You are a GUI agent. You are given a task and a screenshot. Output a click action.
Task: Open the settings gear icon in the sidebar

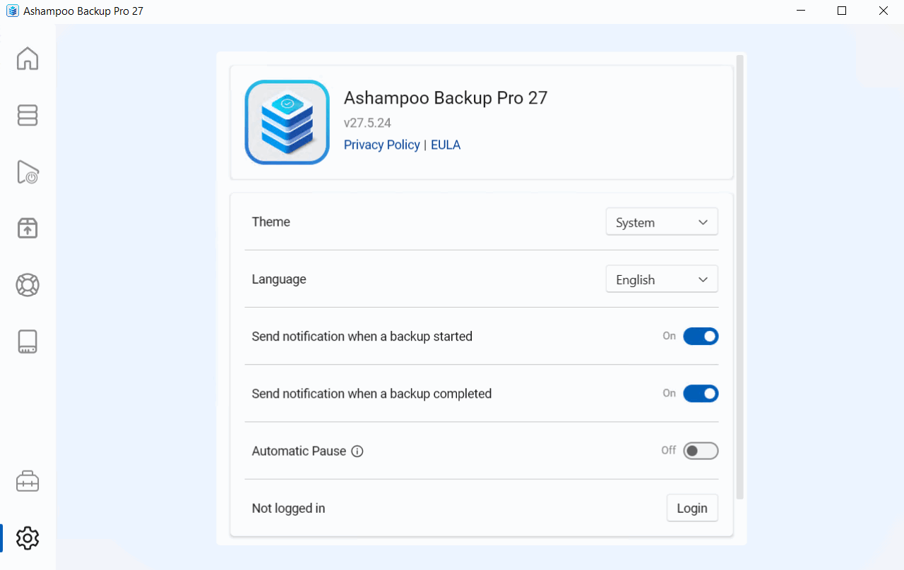[28, 538]
